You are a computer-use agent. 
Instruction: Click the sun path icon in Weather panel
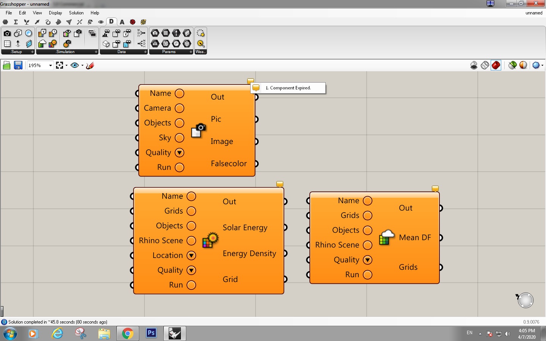201,33
